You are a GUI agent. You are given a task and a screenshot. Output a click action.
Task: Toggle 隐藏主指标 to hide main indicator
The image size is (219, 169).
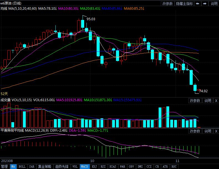(185, 4)
